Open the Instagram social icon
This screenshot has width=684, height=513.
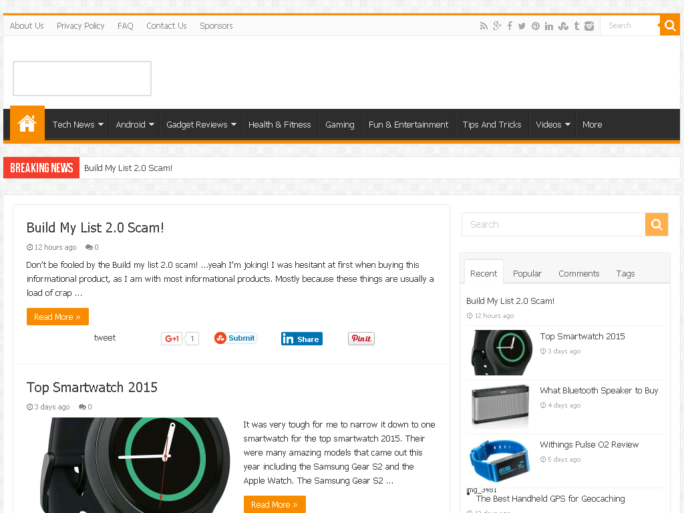(x=589, y=26)
